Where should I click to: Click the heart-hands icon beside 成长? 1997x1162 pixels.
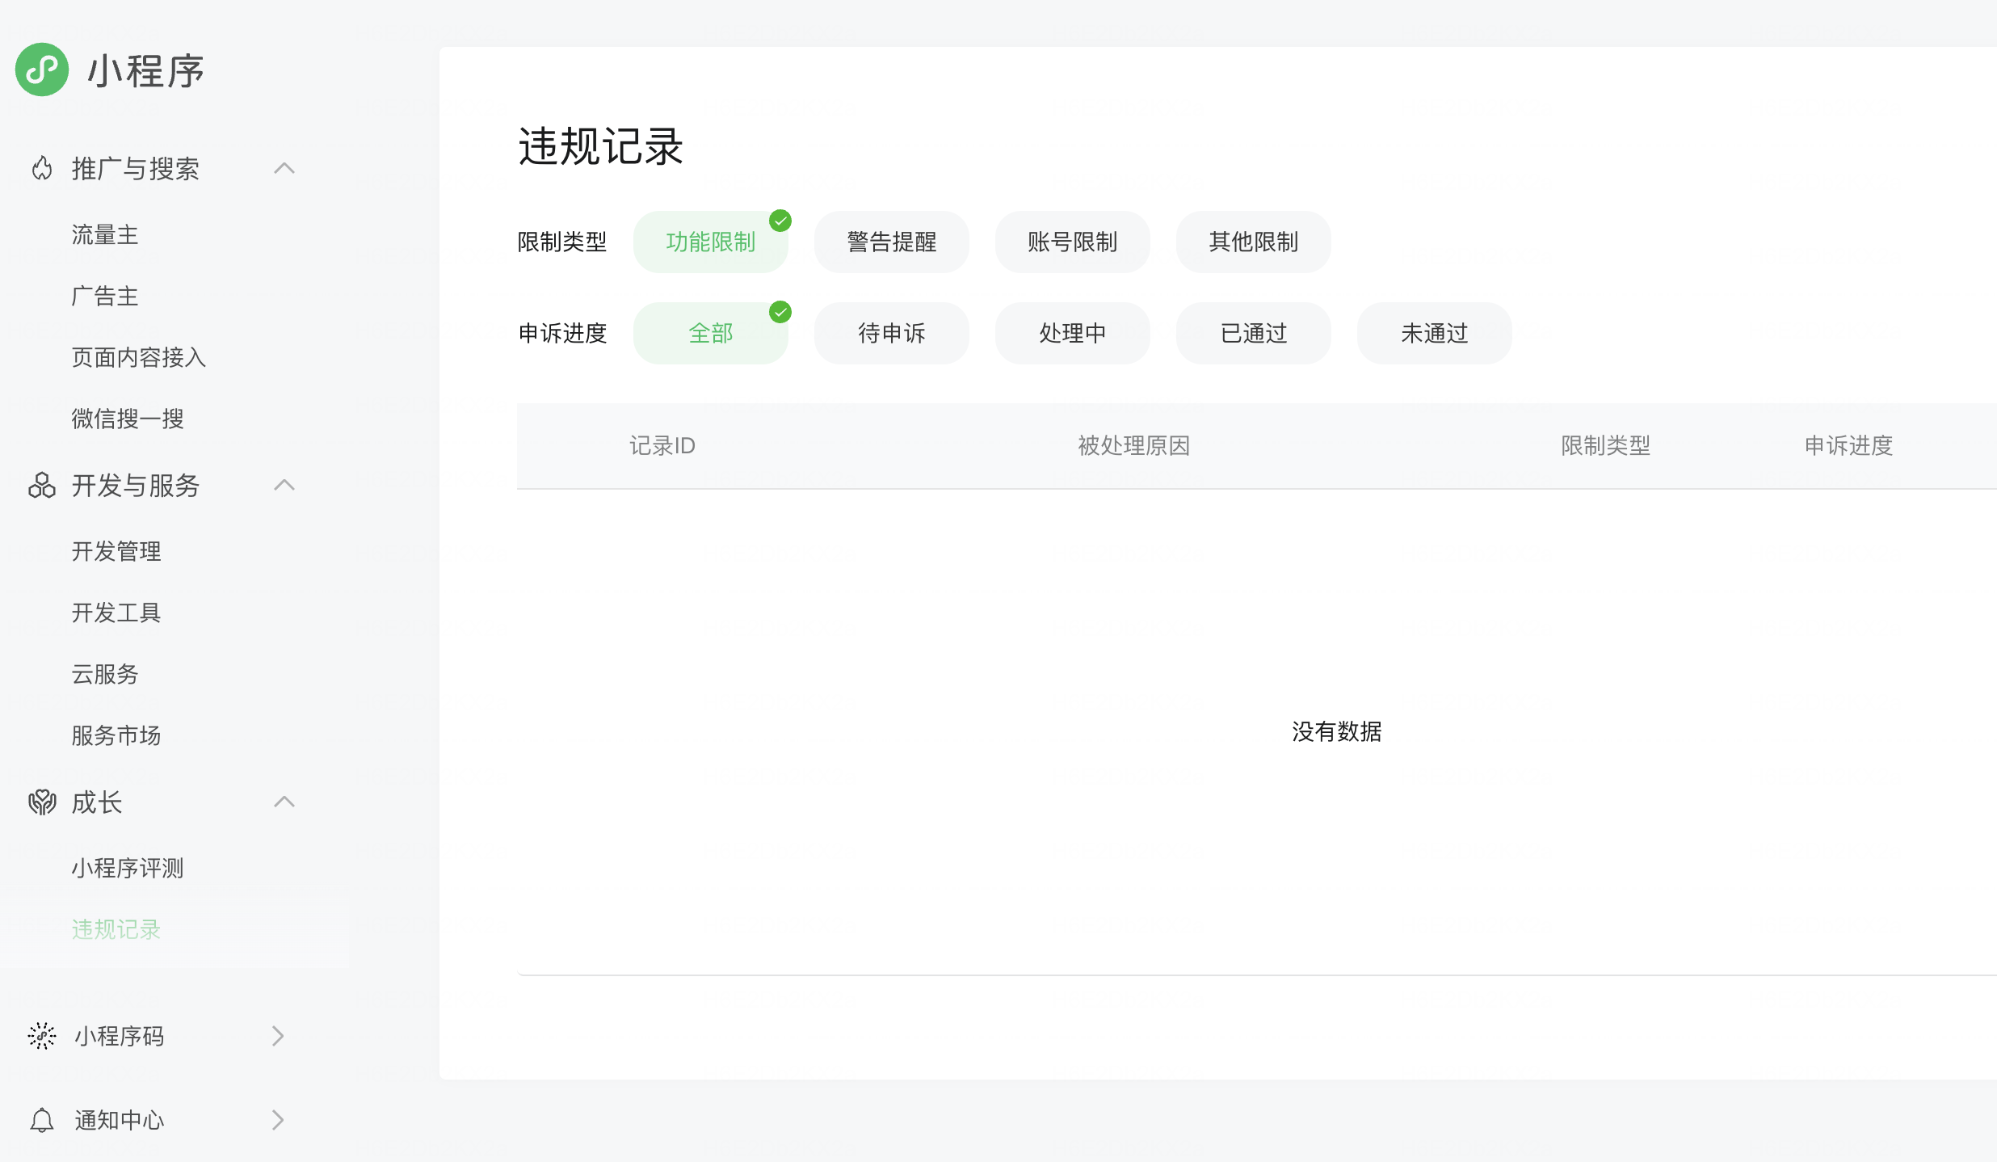pyautogui.click(x=42, y=802)
